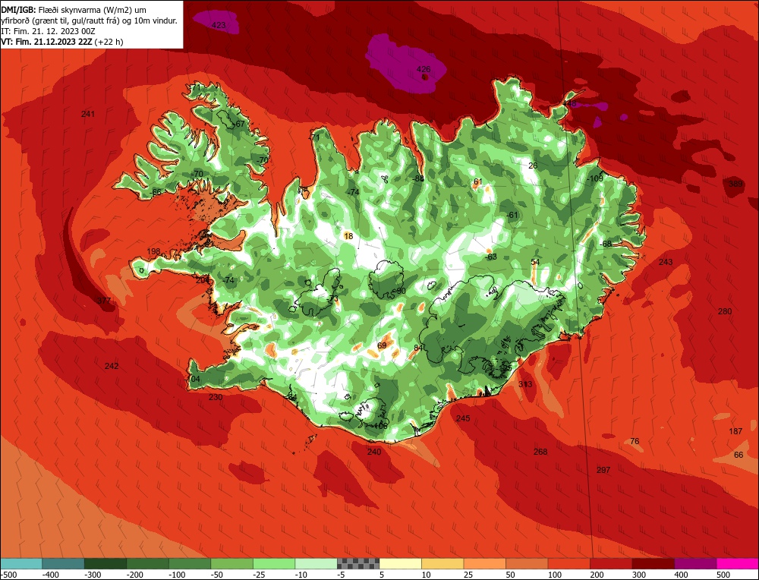Click the 'IT: Fim. 21. 12. 2023 00Z' line

click(49, 31)
